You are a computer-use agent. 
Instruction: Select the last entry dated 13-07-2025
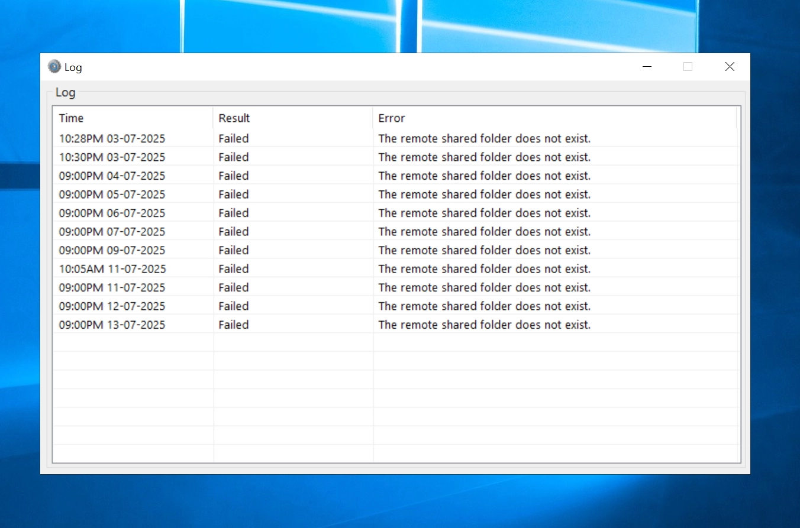tap(112, 325)
